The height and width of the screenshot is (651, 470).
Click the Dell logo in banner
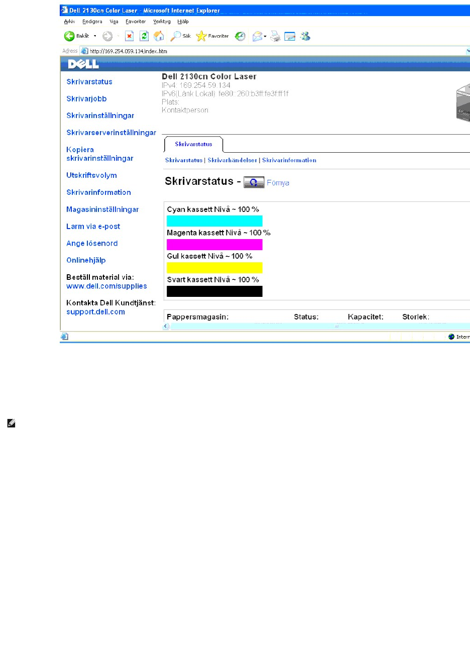click(83, 64)
